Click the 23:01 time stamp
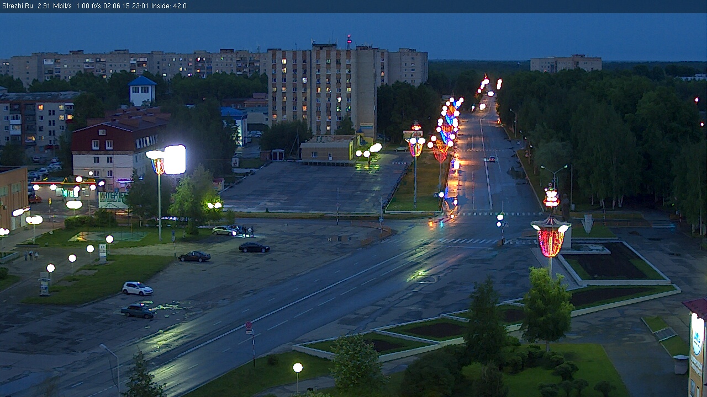Image resolution: width=707 pixels, height=397 pixels. point(140,6)
